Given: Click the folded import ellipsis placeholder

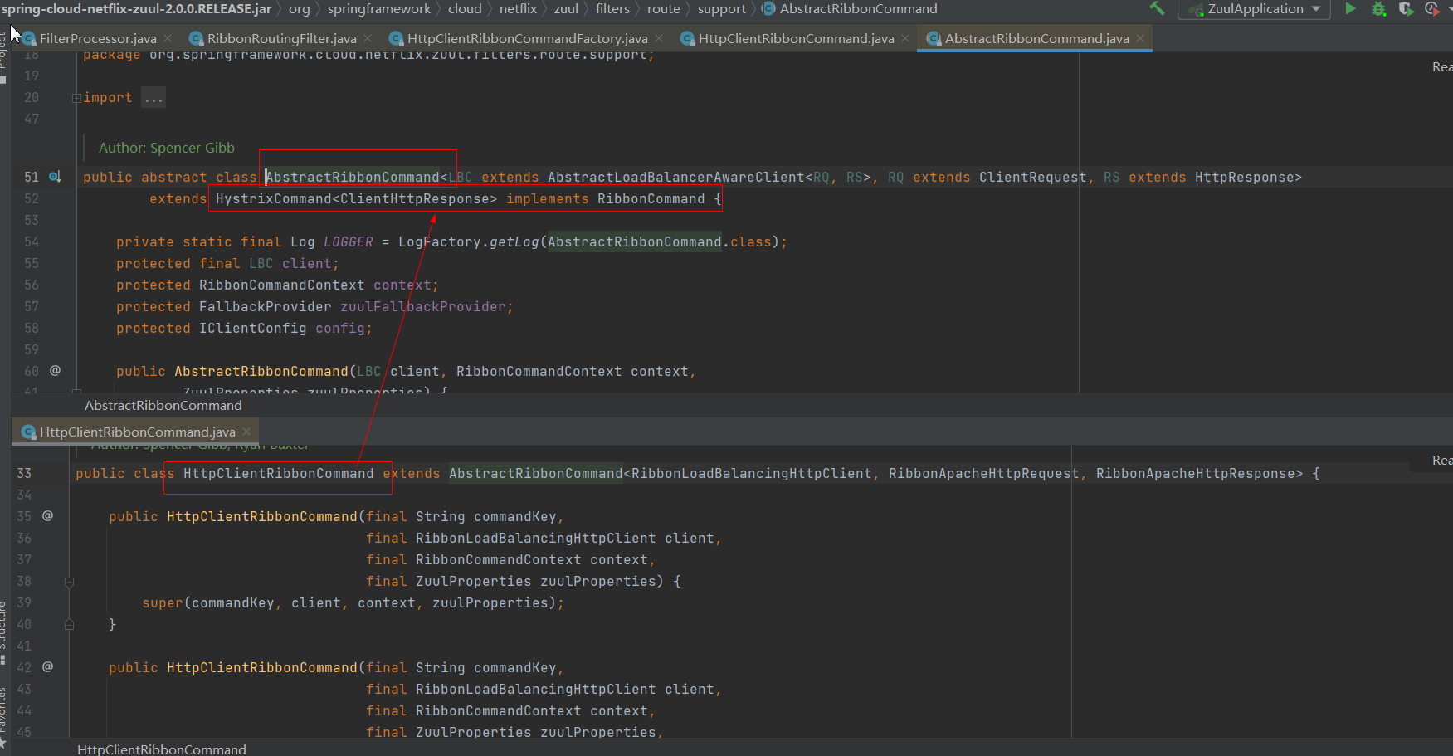Looking at the screenshot, I should (x=154, y=98).
